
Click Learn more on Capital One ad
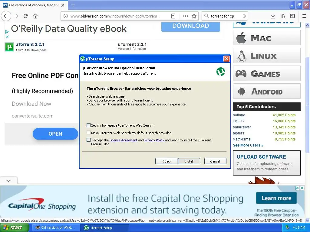tap(276, 198)
